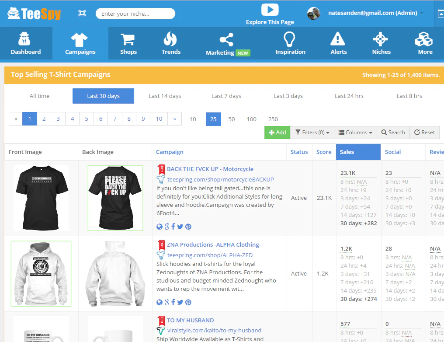Select the All time tab

[40, 96]
